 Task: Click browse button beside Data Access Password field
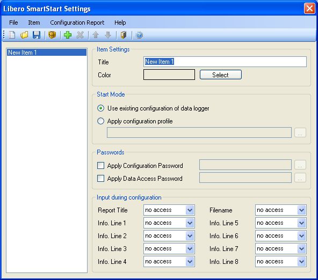pyautogui.click(x=300, y=178)
